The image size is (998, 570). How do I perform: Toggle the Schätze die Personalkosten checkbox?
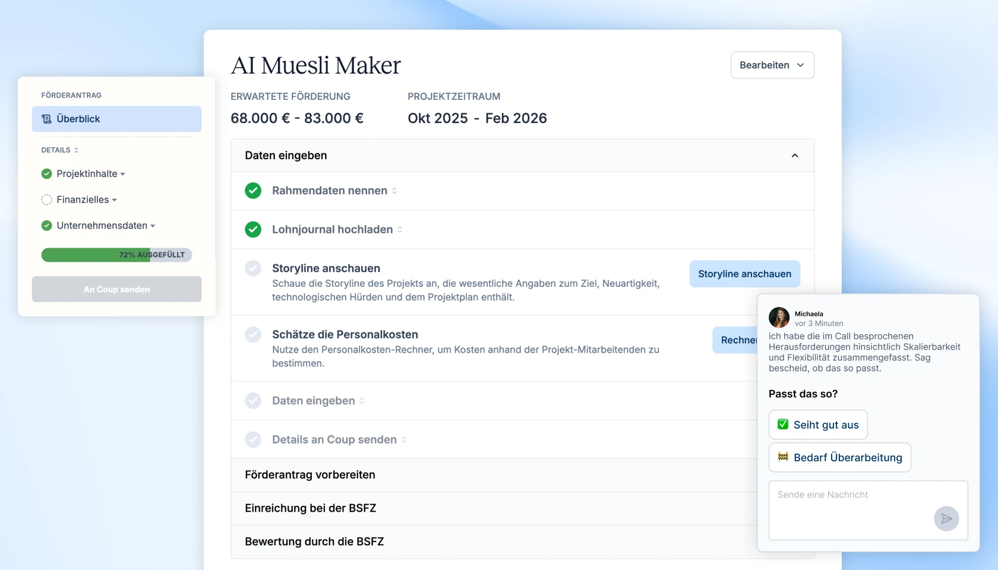pyautogui.click(x=253, y=335)
